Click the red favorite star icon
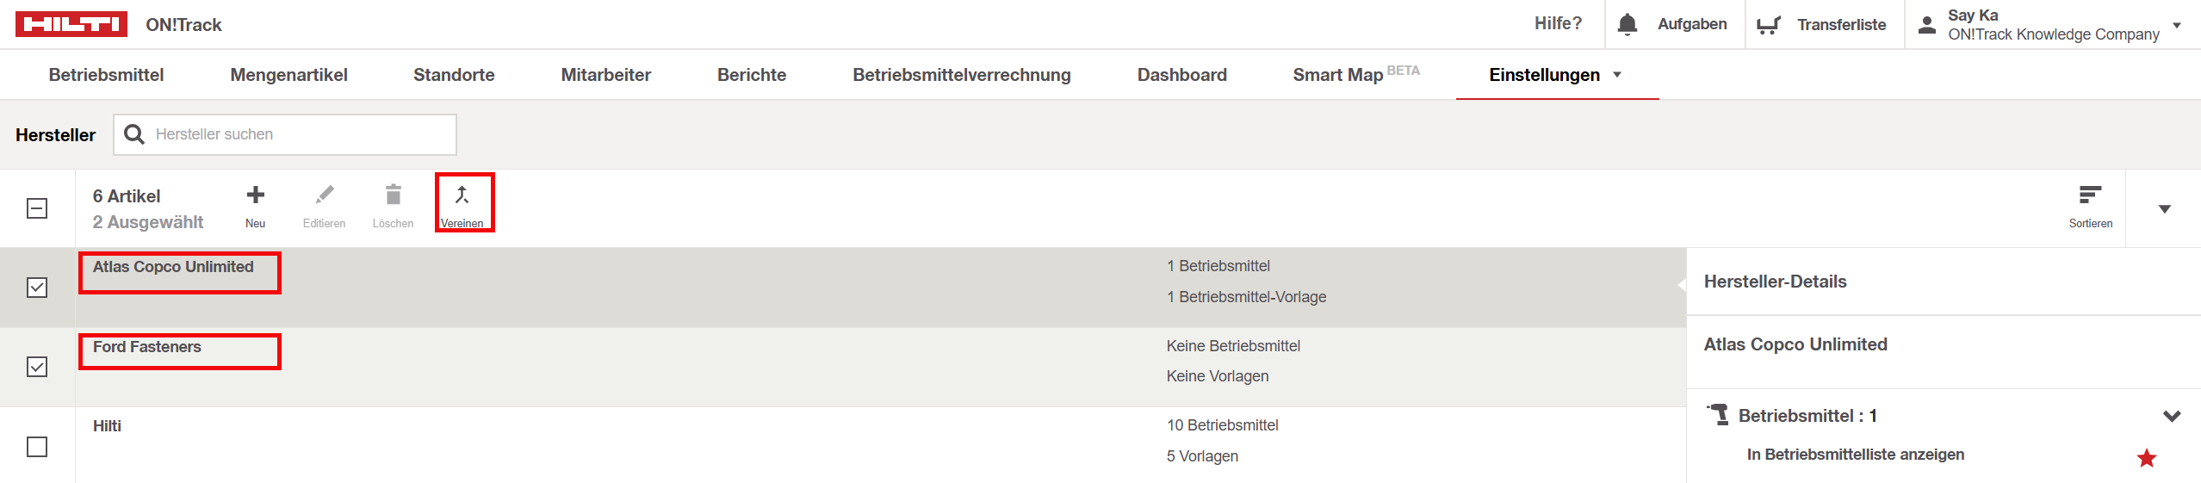 pyautogui.click(x=2147, y=458)
